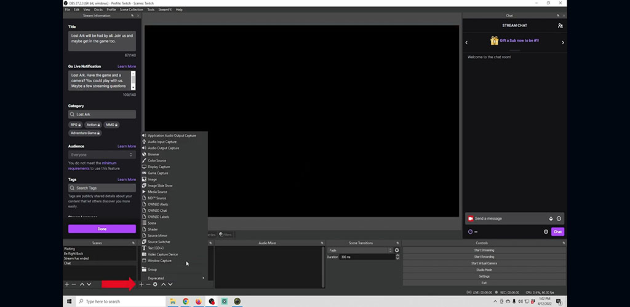Open Chrome from the taskbar
This screenshot has width=630, height=307.
(x=186, y=301)
